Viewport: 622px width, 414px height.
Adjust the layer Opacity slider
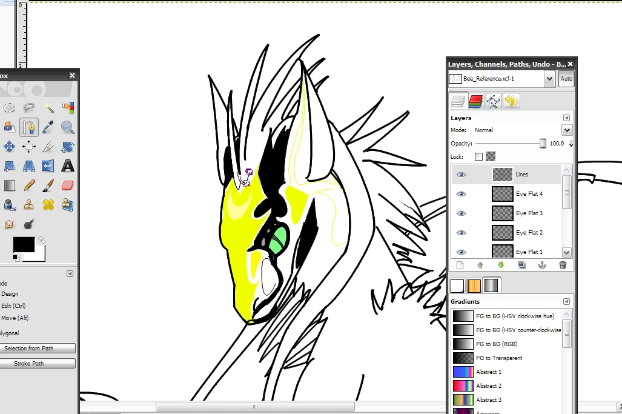(x=510, y=144)
